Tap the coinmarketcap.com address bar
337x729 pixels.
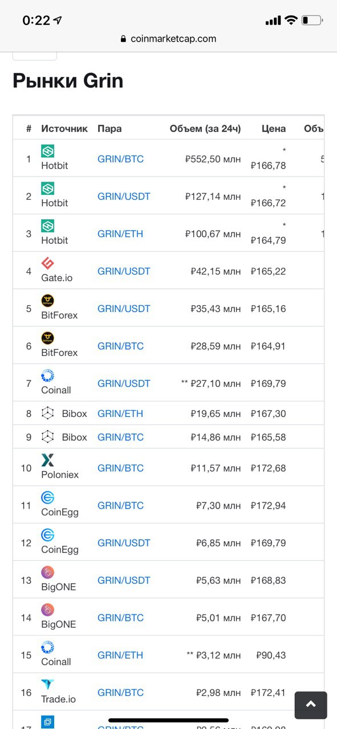click(168, 39)
